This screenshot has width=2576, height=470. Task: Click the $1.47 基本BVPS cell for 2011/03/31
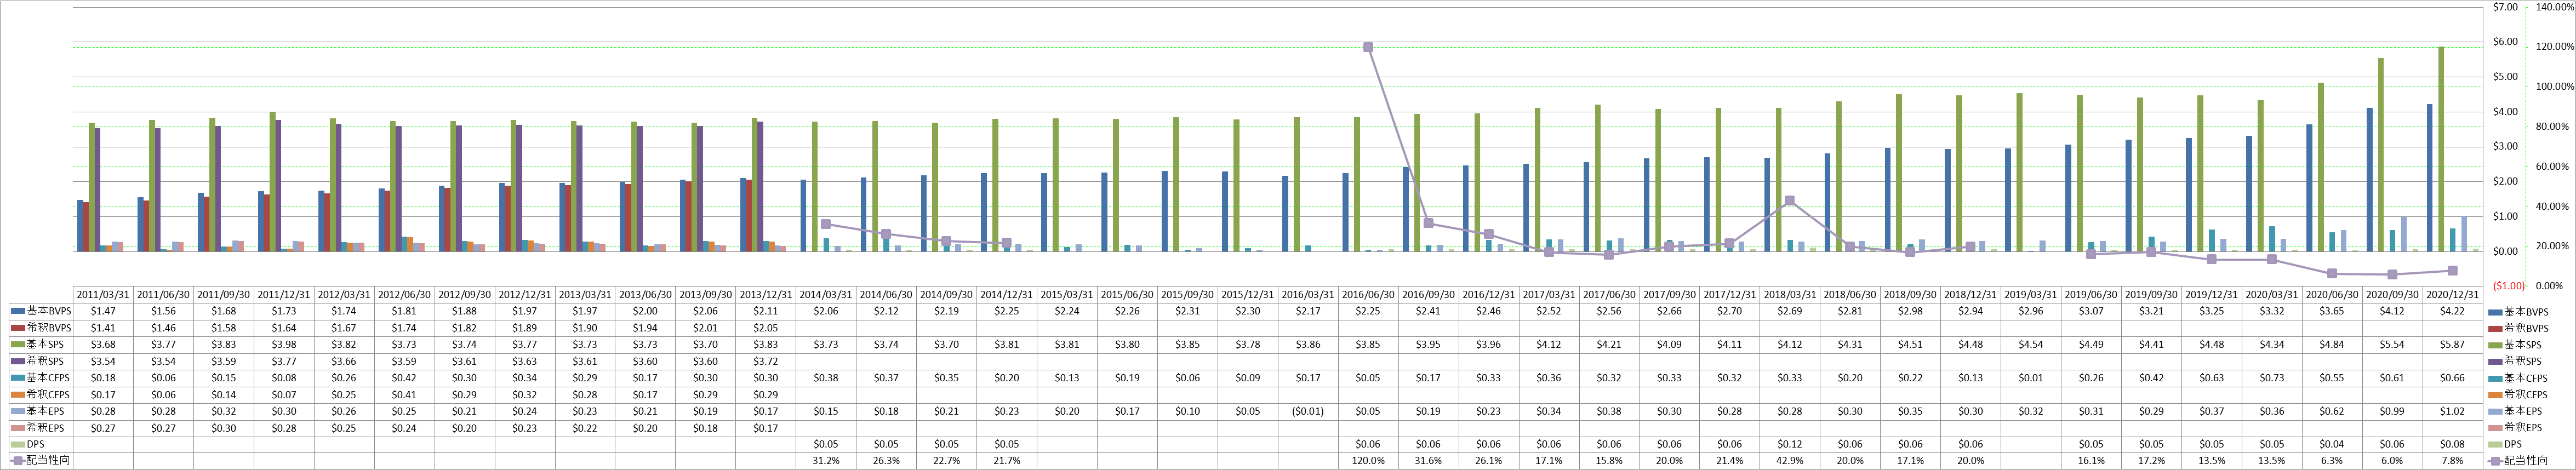(x=104, y=312)
